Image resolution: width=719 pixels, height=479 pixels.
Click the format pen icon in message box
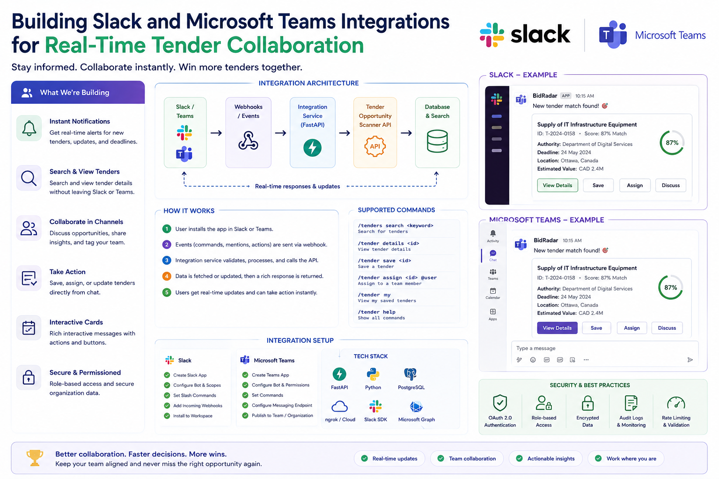[519, 360]
